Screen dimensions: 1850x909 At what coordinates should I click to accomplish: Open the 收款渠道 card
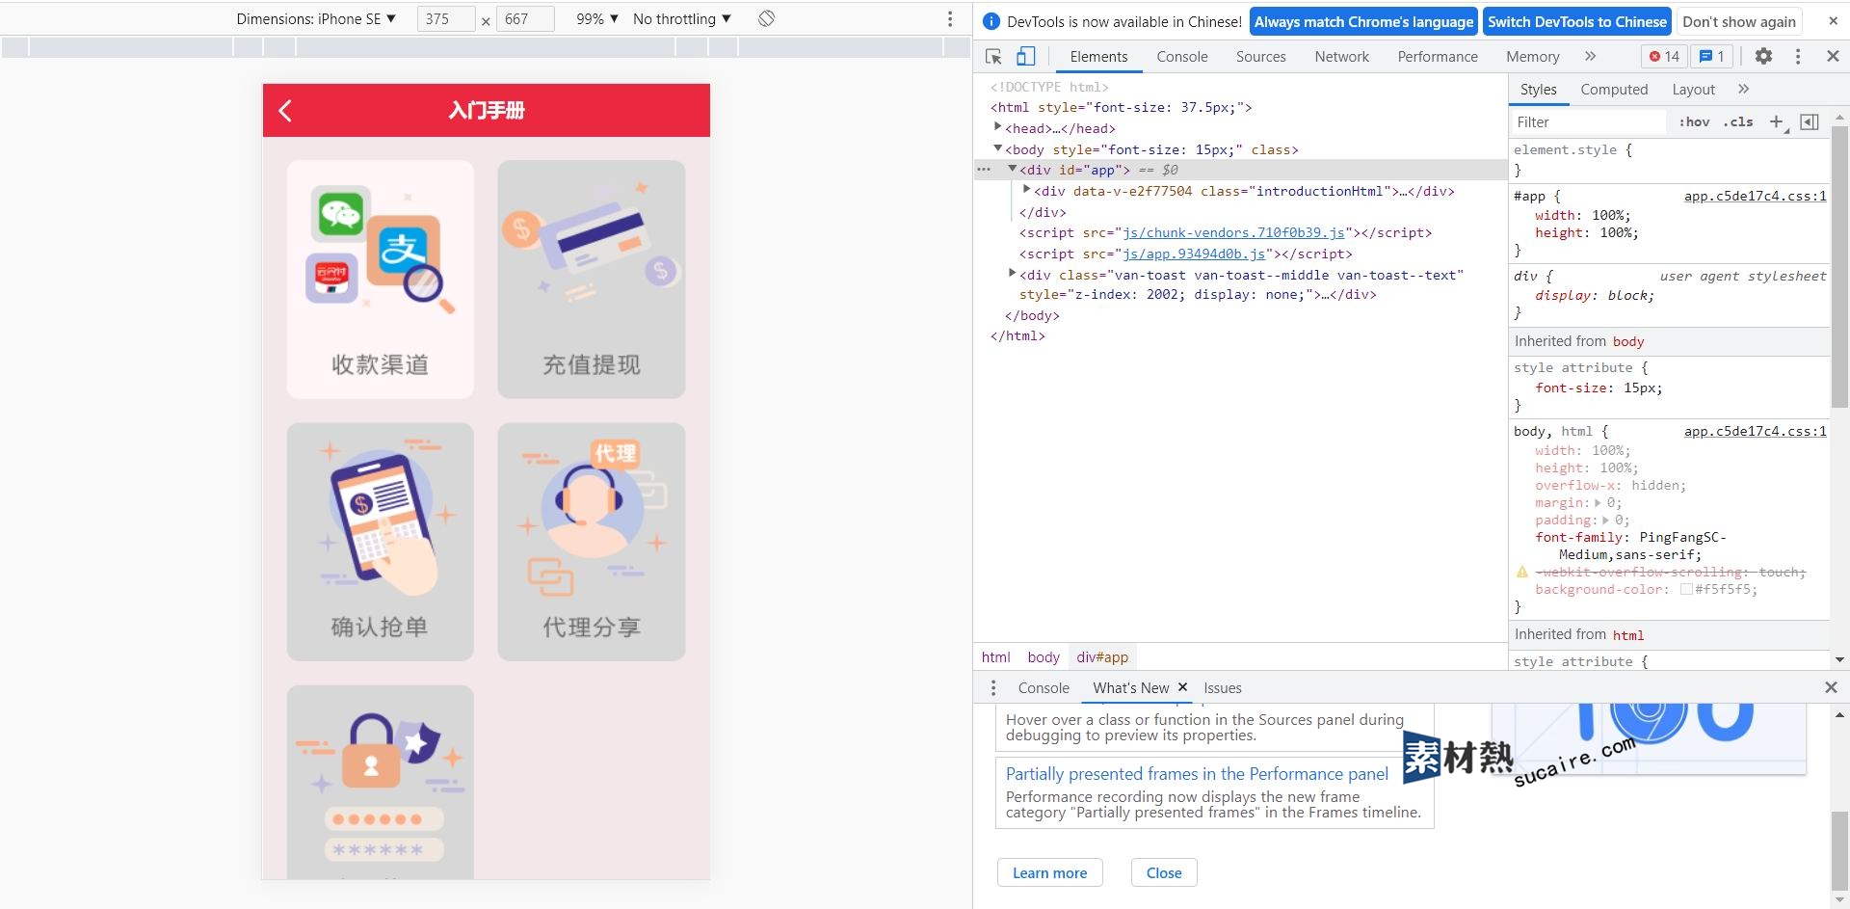381,280
